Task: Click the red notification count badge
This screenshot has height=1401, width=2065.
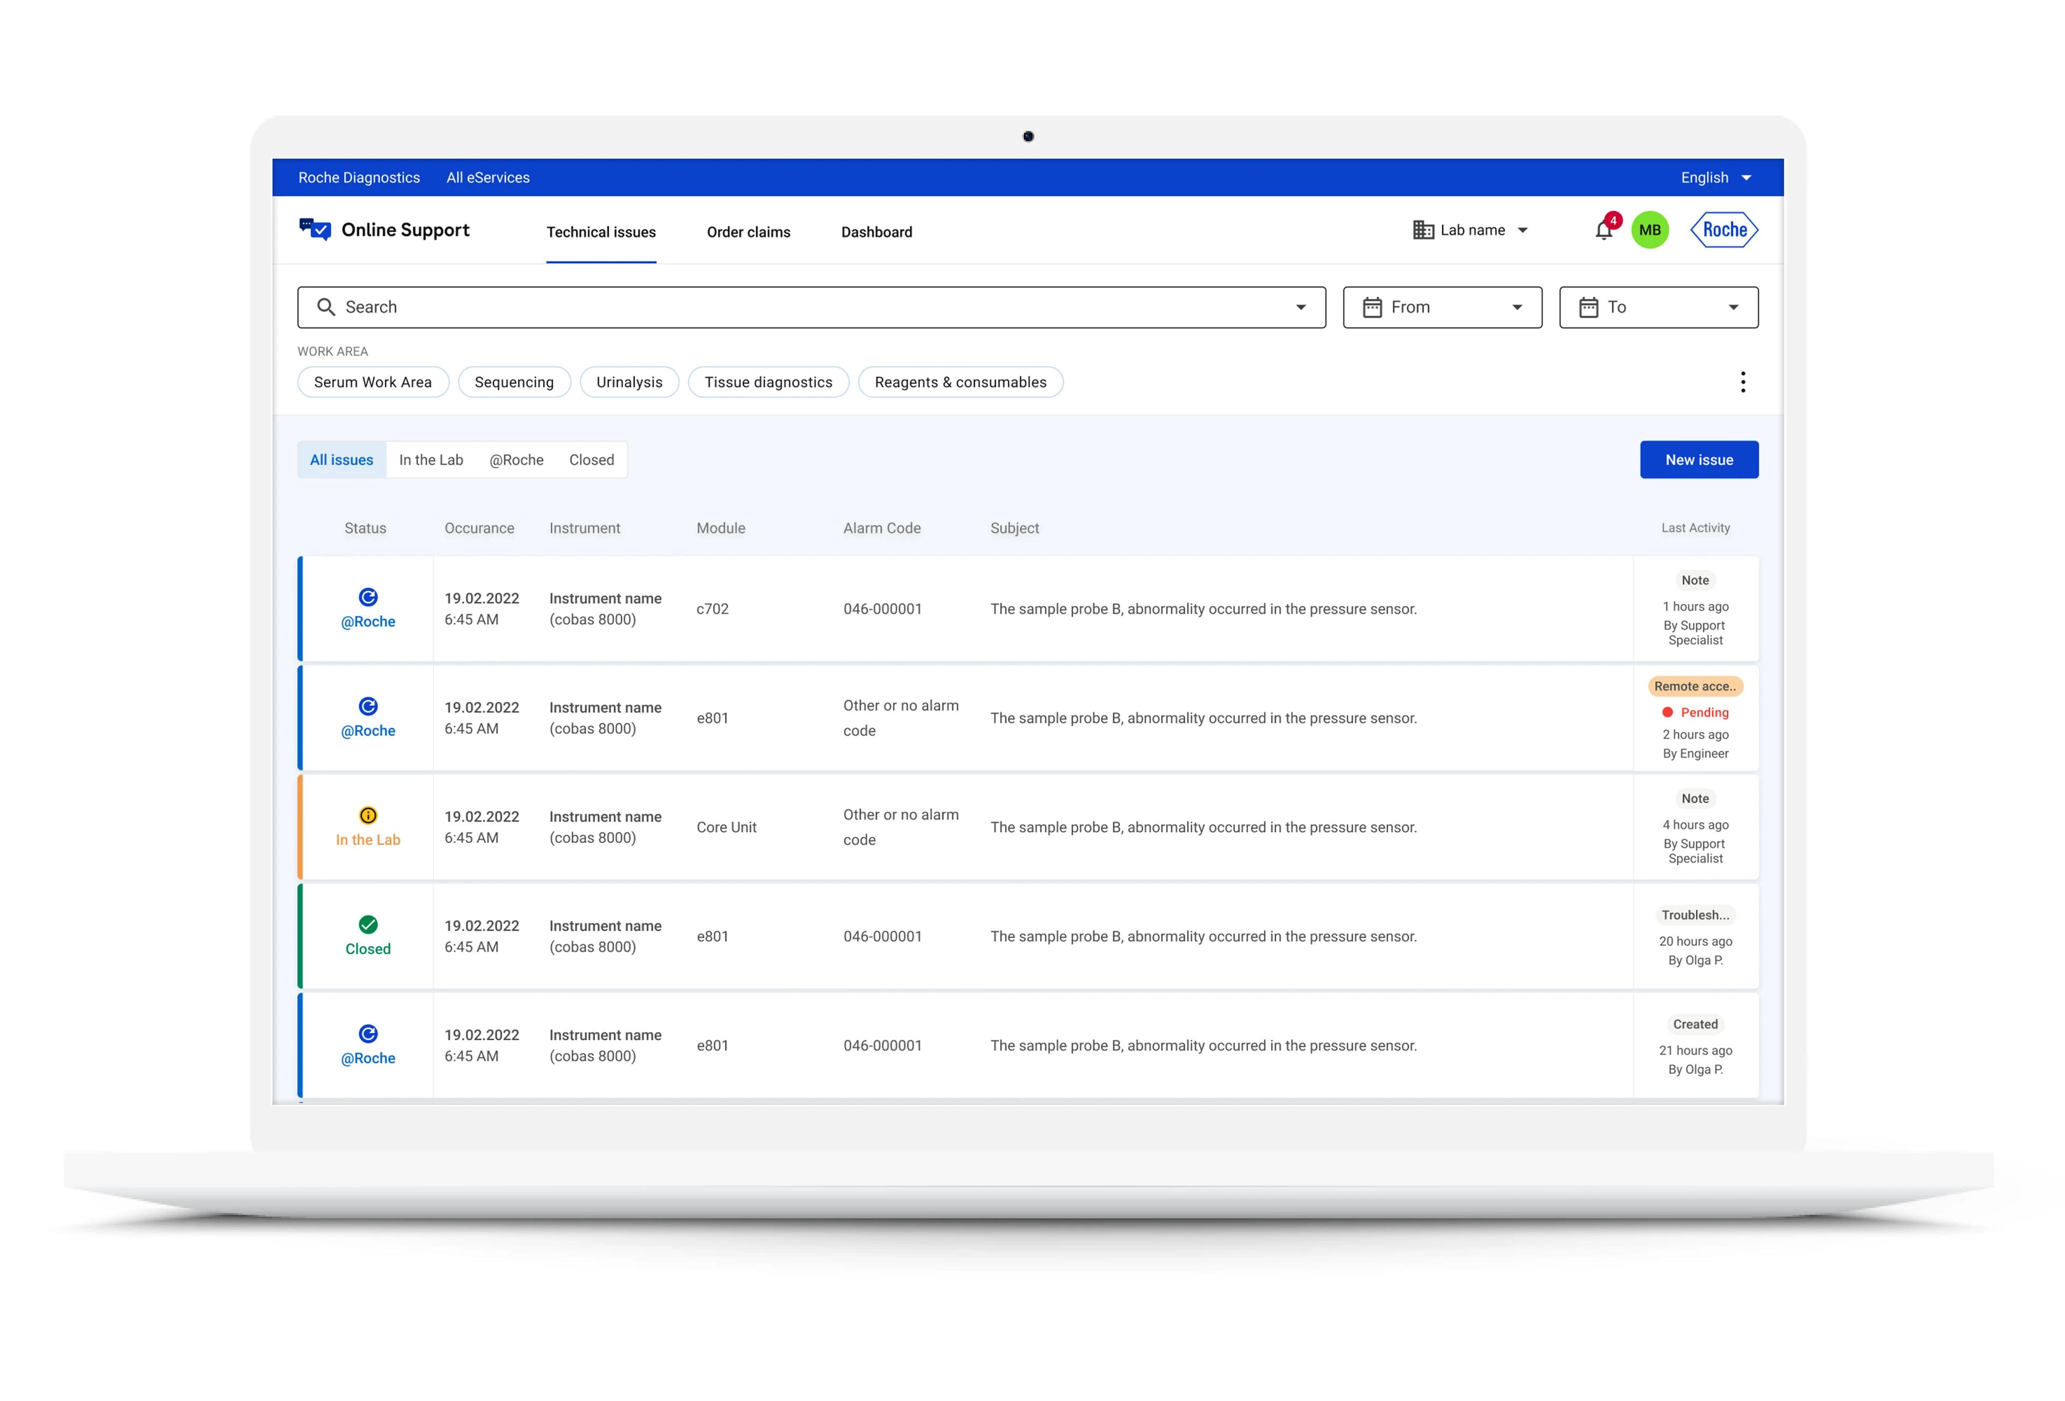Action: [x=1613, y=221]
